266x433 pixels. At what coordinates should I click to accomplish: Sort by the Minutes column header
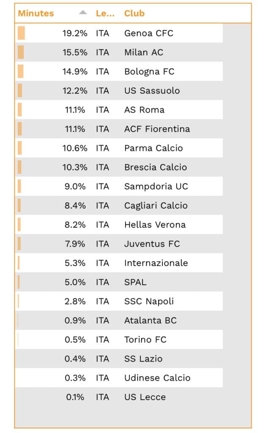36,14
